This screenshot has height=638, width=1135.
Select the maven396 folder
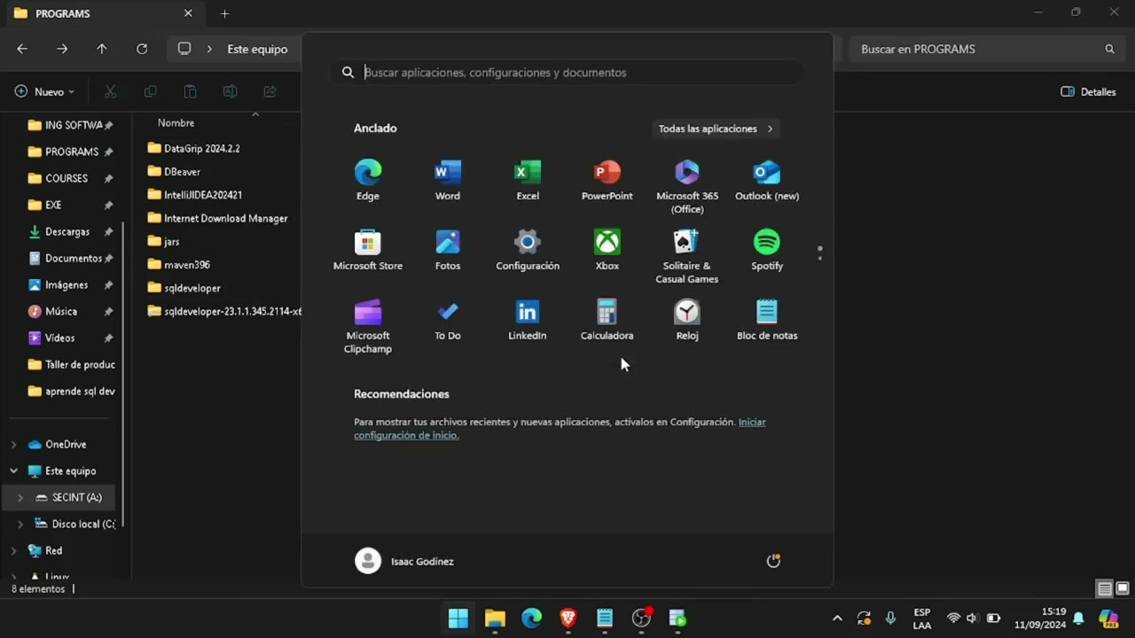coord(178,264)
